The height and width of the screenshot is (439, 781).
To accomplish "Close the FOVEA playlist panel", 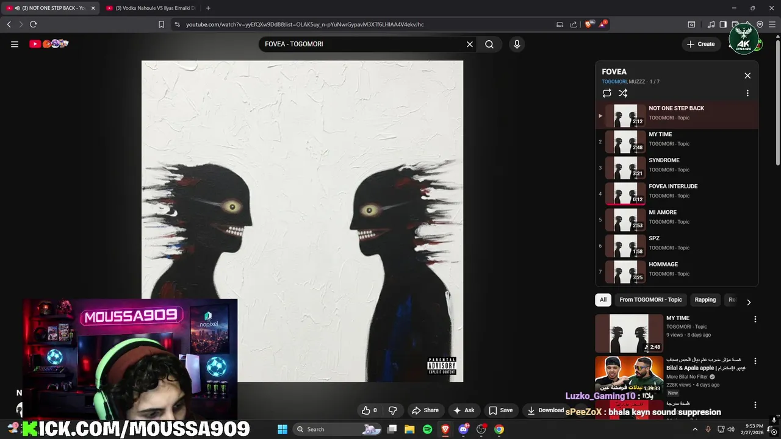I will coord(747,76).
